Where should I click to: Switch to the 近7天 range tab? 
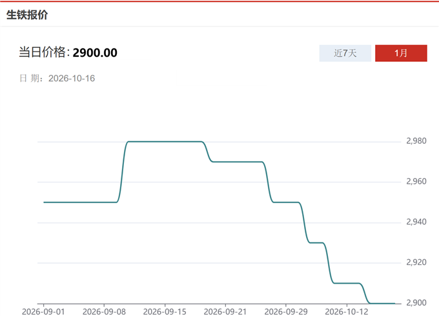[345, 53]
